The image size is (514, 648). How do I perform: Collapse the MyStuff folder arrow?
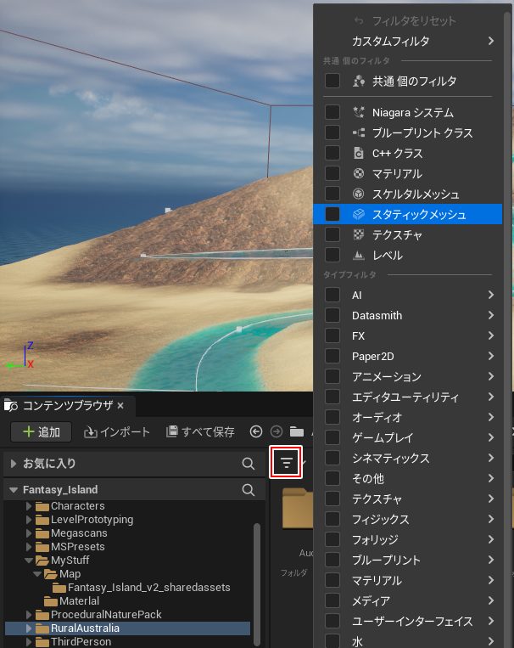pyautogui.click(x=30, y=561)
